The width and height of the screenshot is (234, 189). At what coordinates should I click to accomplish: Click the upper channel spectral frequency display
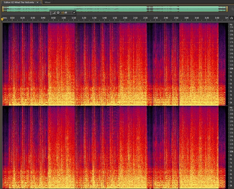[x=115, y=64]
